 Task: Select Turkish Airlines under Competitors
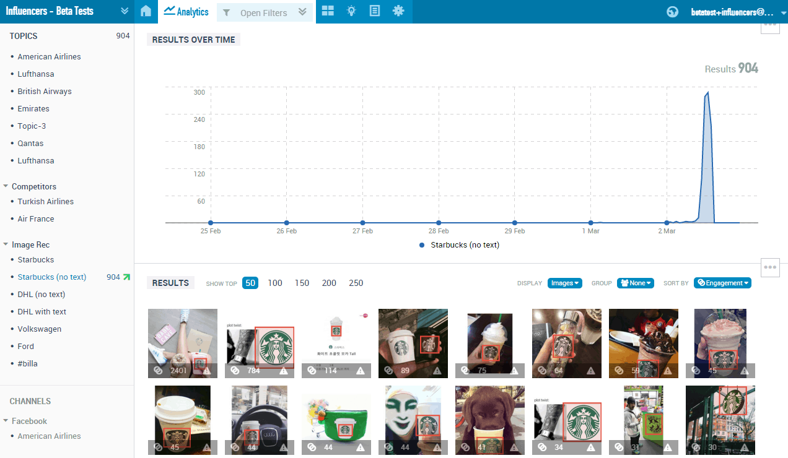(45, 201)
